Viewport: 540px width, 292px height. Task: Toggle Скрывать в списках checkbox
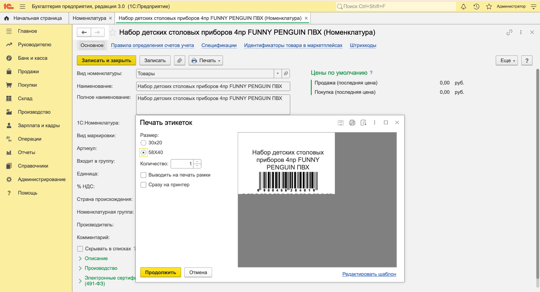coord(80,249)
